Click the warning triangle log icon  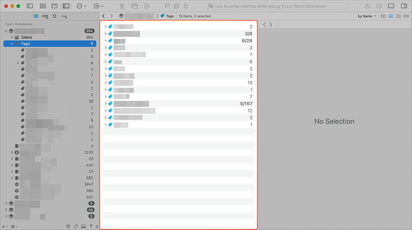tap(367, 6)
